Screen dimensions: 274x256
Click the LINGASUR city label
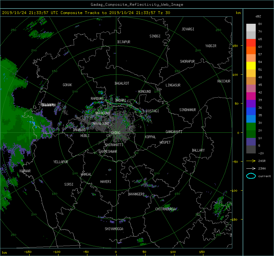click(173, 85)
